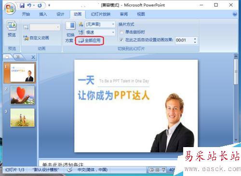Uncheck 在此之后自动设置动画效果 checkbox
The image size is (241, 176).
point(121,40)
